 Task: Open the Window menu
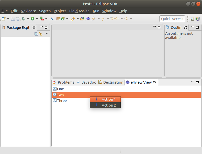[109, 11]
